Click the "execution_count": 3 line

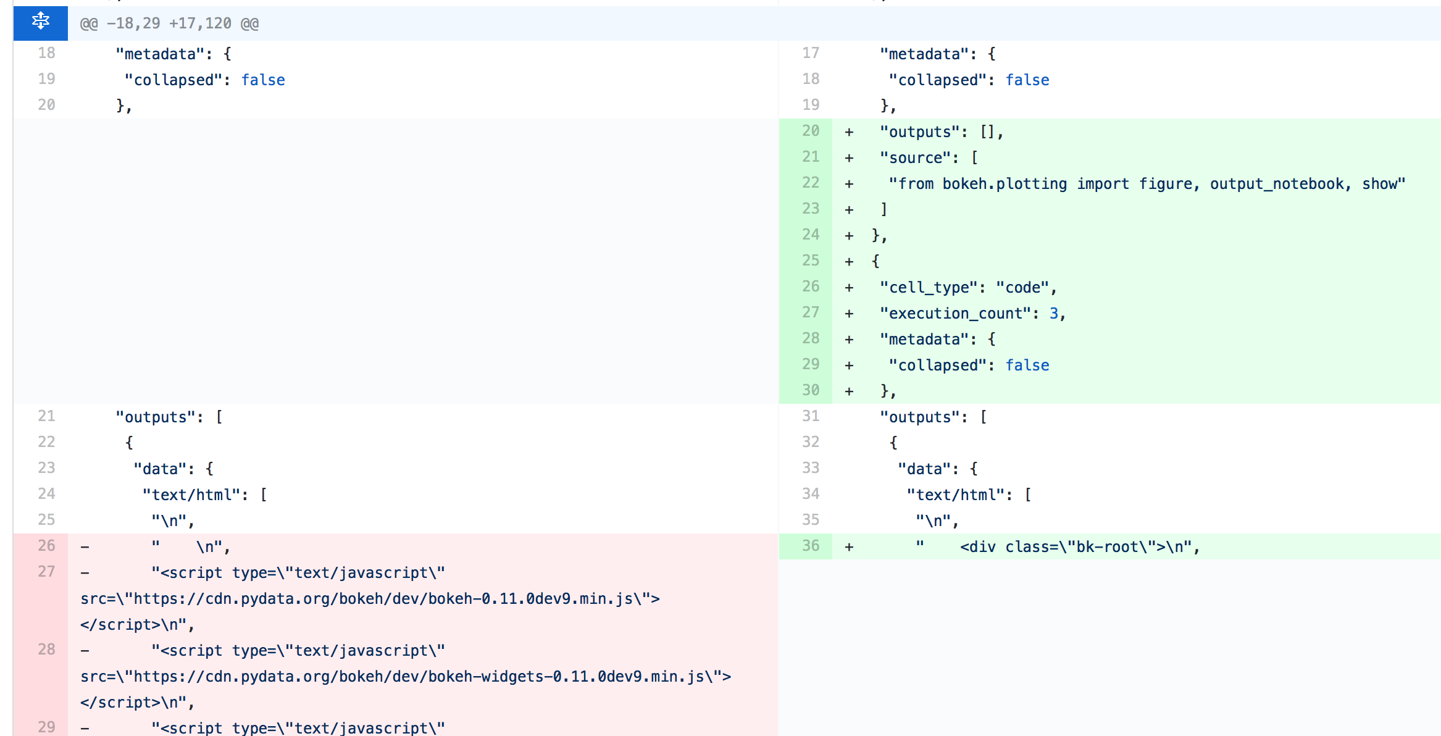(972, 314)
